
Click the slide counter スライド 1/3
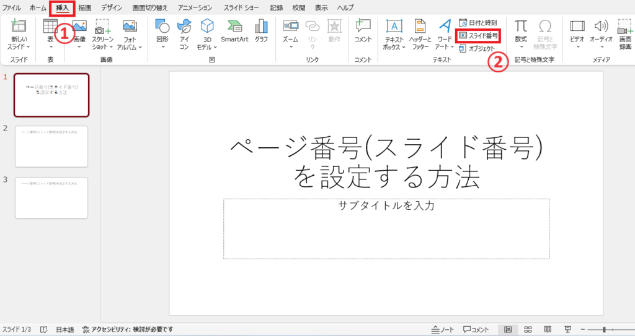(x=16, y=330)
